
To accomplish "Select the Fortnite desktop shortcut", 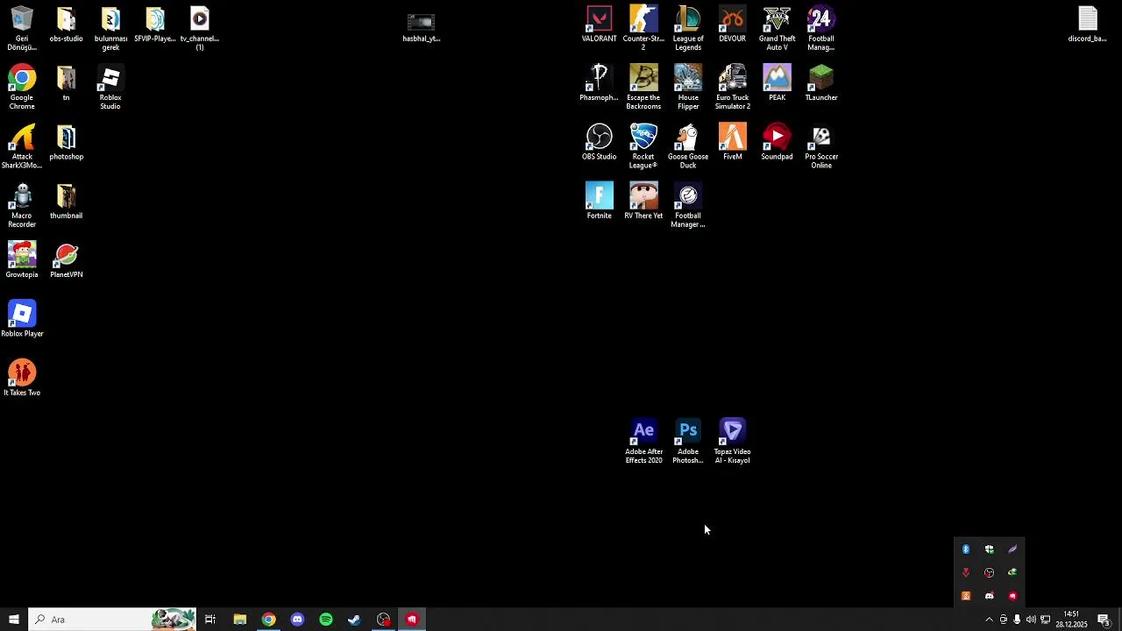I will [x=600, y=201].
